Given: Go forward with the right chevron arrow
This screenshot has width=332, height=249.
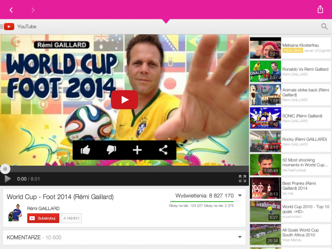Looking at the screenshot, I should (33, 10).
